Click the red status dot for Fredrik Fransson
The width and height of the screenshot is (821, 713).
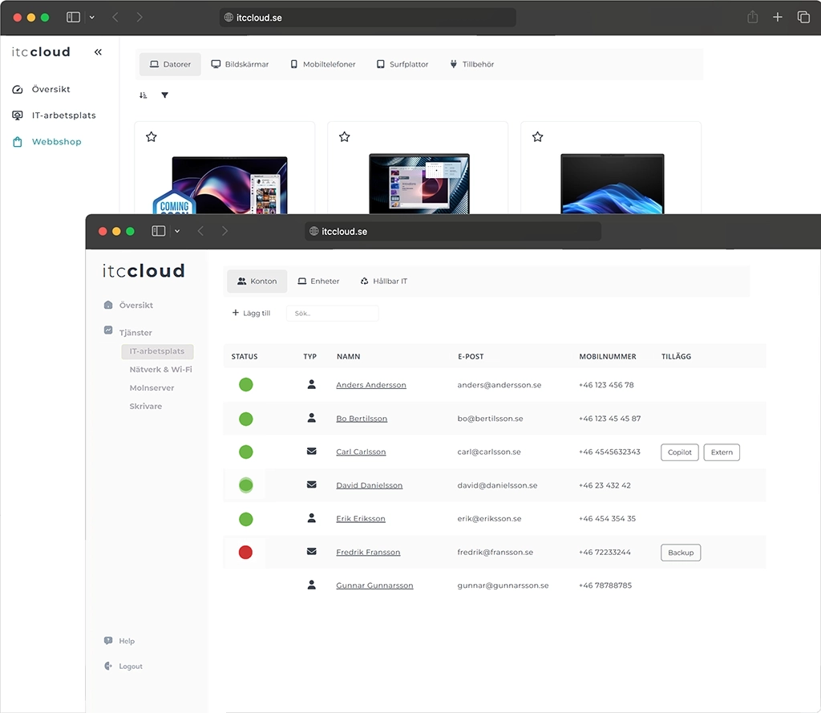(245, 552)
